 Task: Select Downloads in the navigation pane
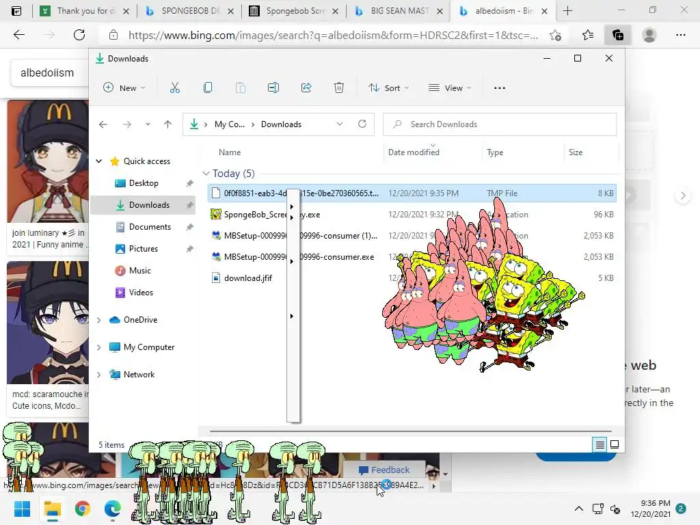click(x=144, y=205)
